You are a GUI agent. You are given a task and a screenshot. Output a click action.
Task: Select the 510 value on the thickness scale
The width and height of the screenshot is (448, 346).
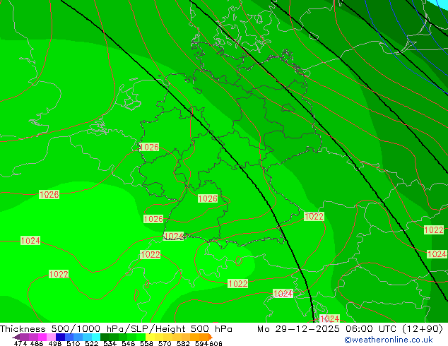[x=73, y=343]
